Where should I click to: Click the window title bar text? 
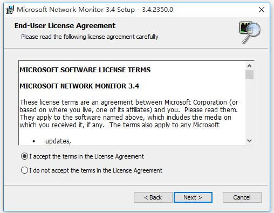coord(95,10)
